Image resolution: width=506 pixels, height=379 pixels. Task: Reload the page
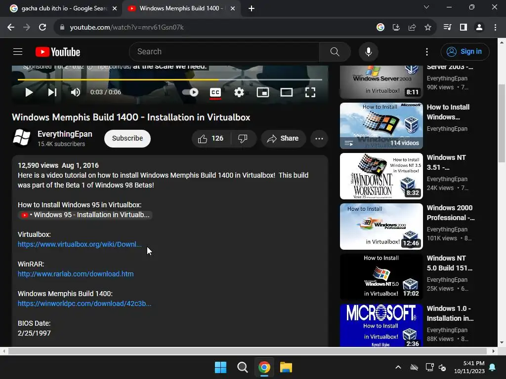click(42, 28)
